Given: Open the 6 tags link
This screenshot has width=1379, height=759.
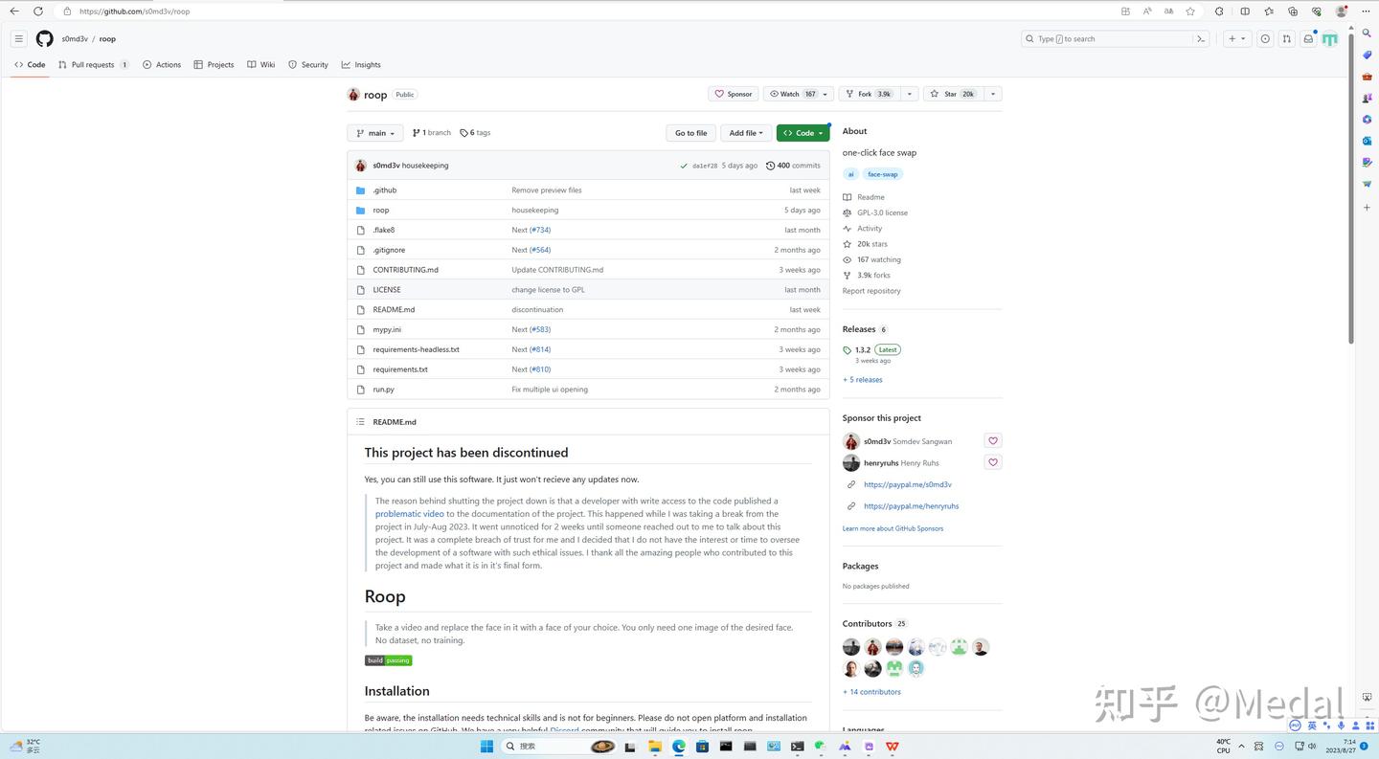Looking at the screenshot, I should point(475,133).
